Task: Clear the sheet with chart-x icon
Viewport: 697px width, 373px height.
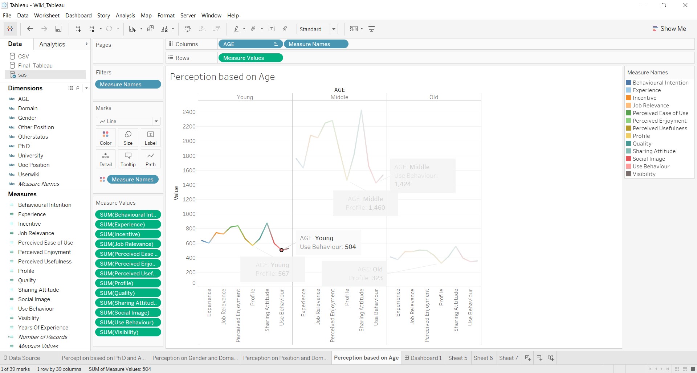Action: (164, 29)
